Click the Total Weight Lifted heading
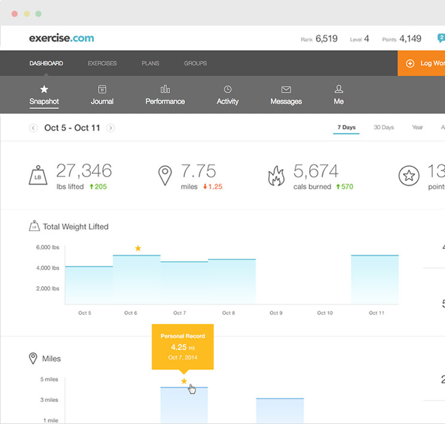445x424 pixels. [75, 226]
